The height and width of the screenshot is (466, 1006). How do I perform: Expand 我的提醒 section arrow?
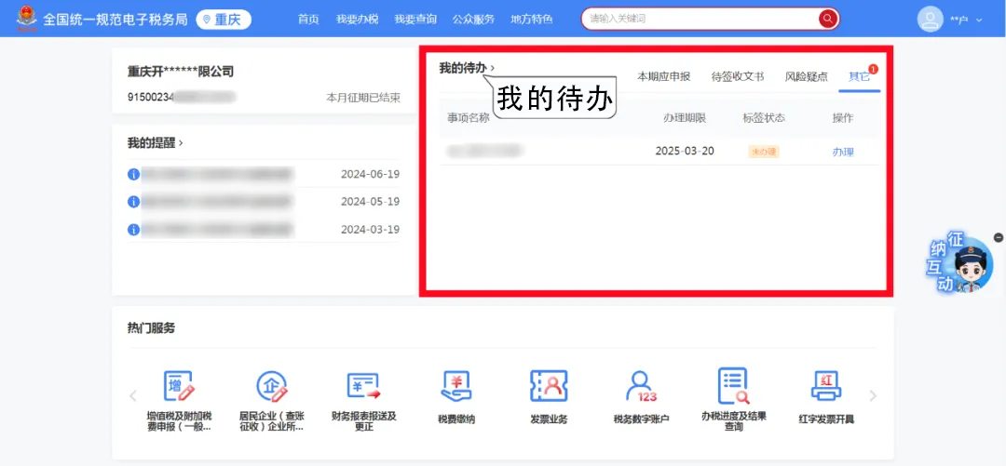click(x=181, y=143)
